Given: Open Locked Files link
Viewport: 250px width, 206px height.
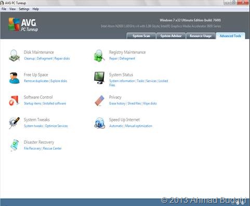Looking at the screenshot, I should [x=163, y=81].
